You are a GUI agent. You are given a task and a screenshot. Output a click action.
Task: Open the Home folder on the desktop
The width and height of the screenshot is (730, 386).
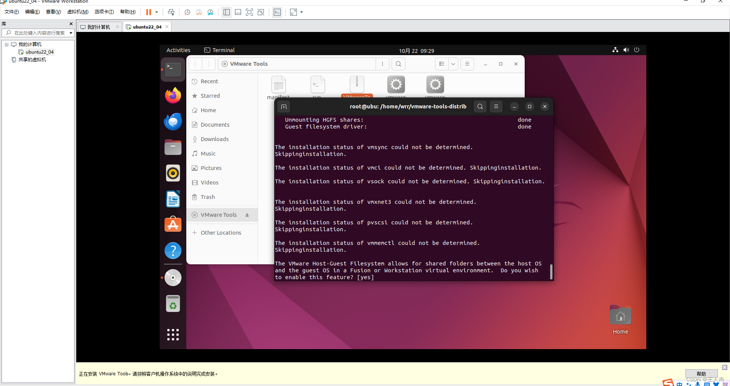(x=620, y=320)
